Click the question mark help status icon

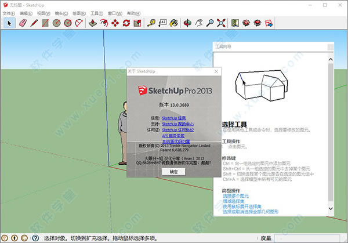tap(35, 238)
